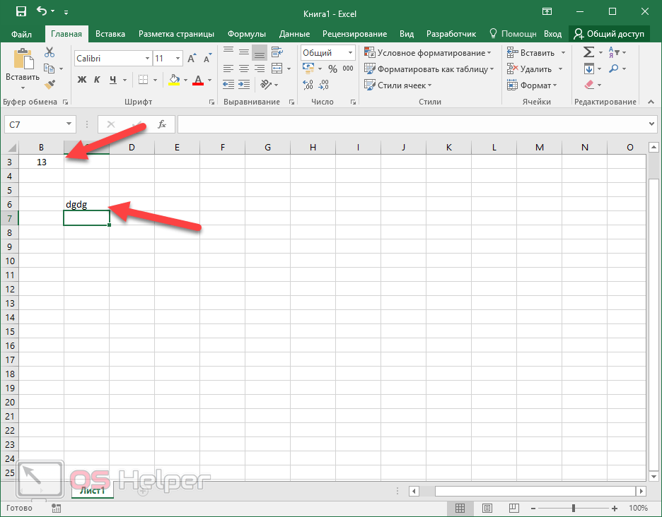Click the insert function fx icon
This screenshot has width=662, height=517.
[x=161, y=124]
